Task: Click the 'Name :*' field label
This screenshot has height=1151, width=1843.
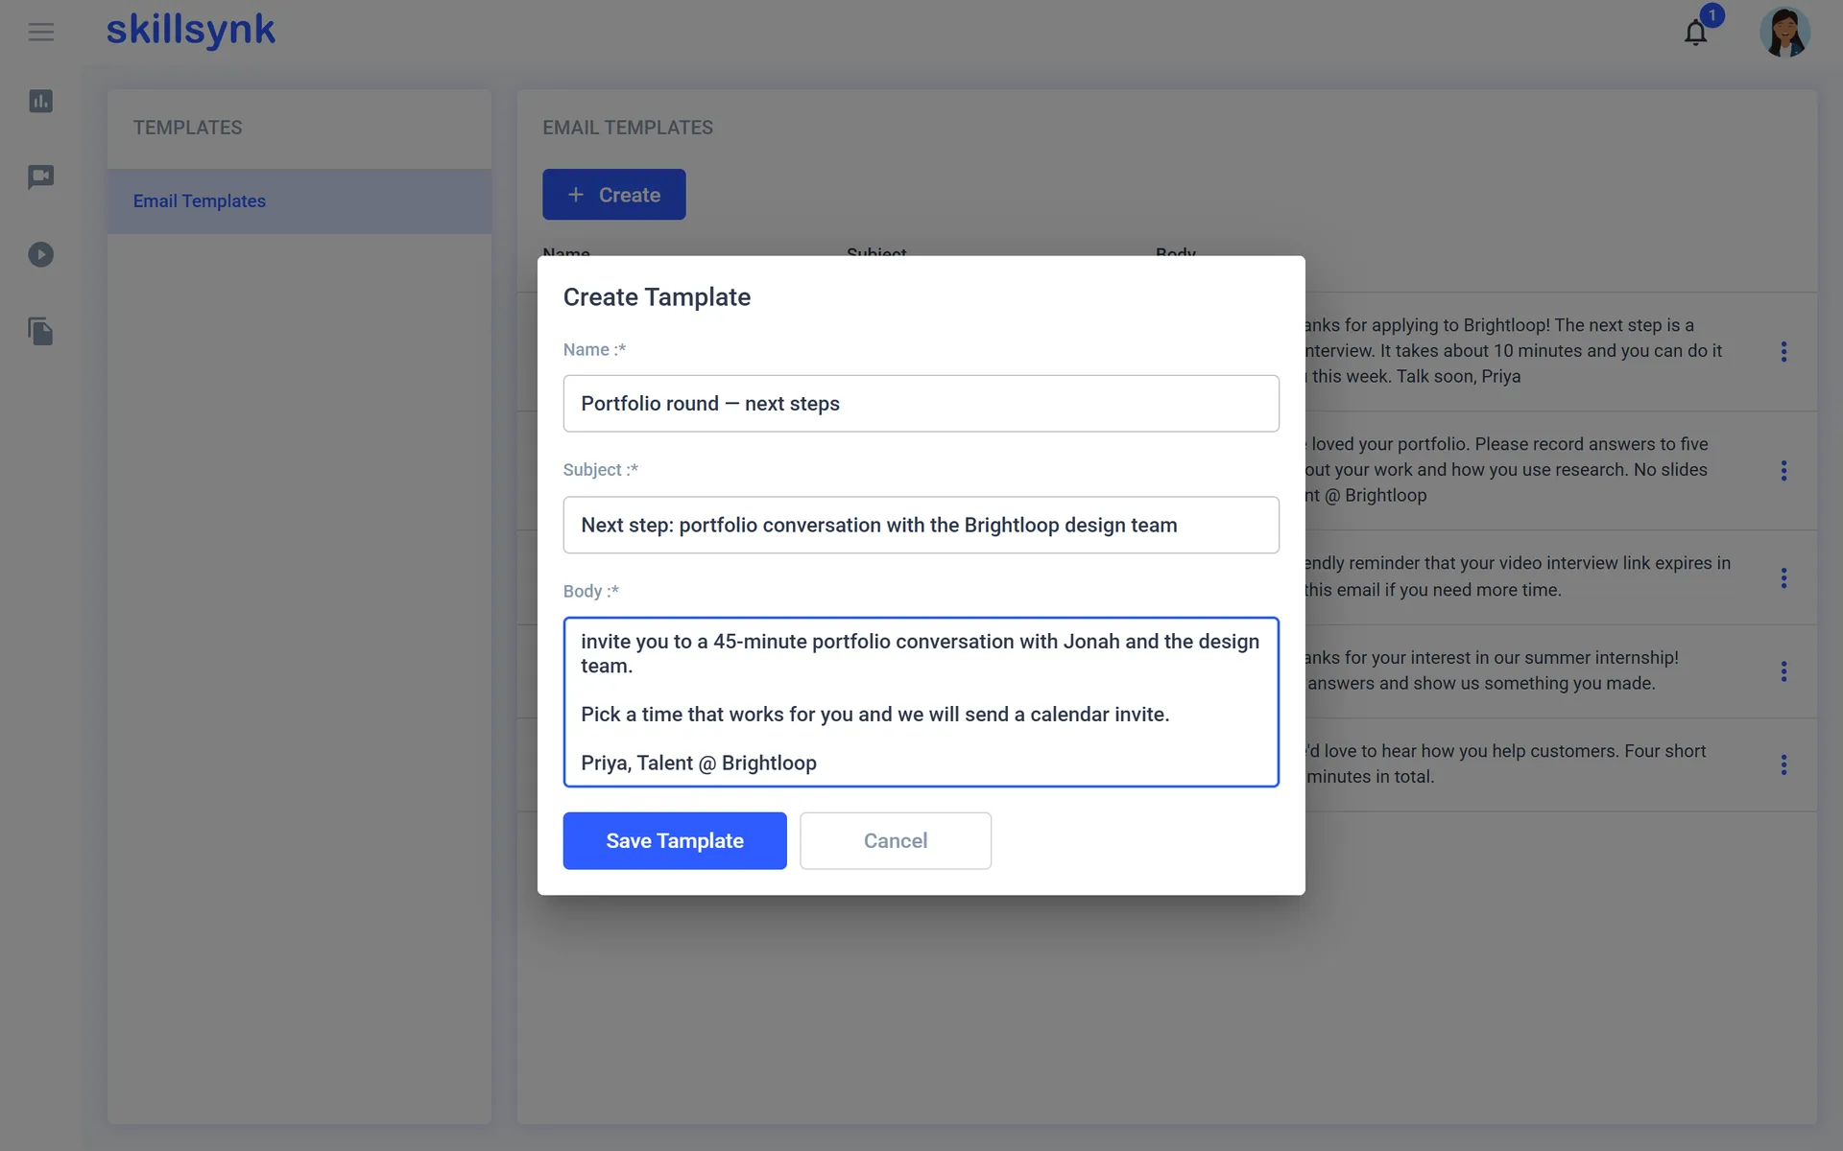Action: [594, 350]
